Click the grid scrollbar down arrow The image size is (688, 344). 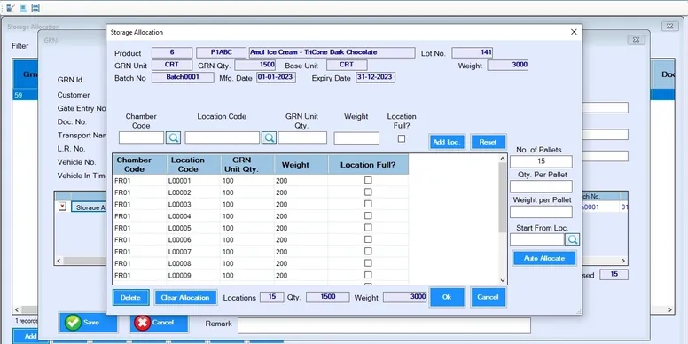pyautogui.click(x=503, y=280)
